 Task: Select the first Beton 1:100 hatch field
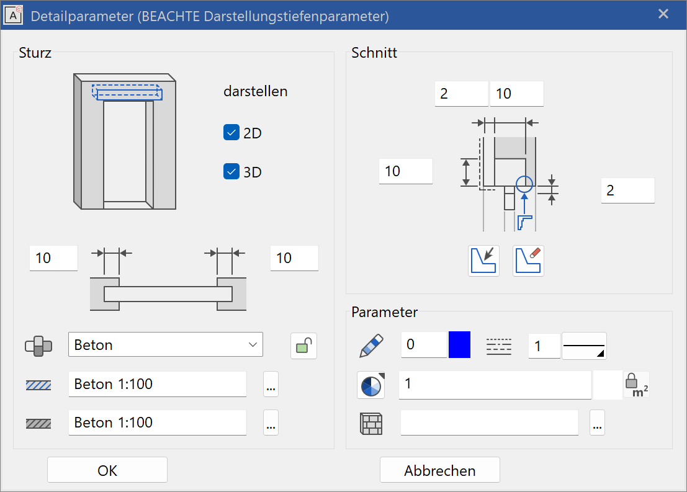157,384
